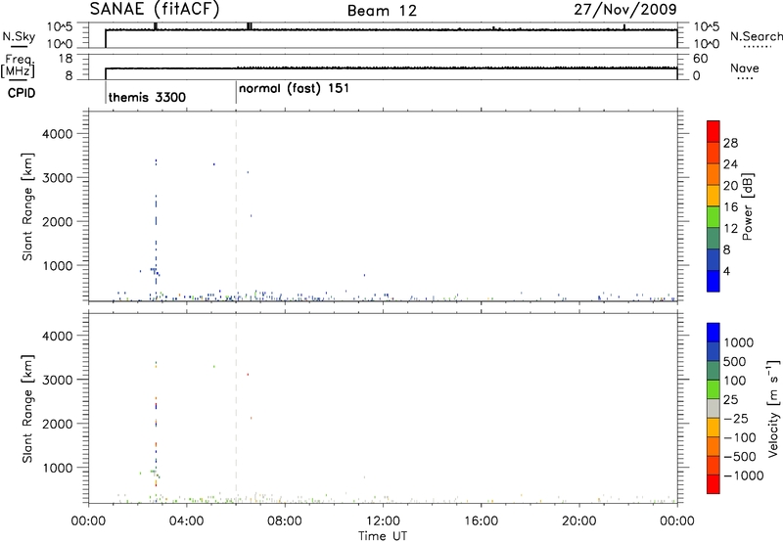
Task: Click the "-25" tick on velocity color bar
Action: tap(736, 419)
